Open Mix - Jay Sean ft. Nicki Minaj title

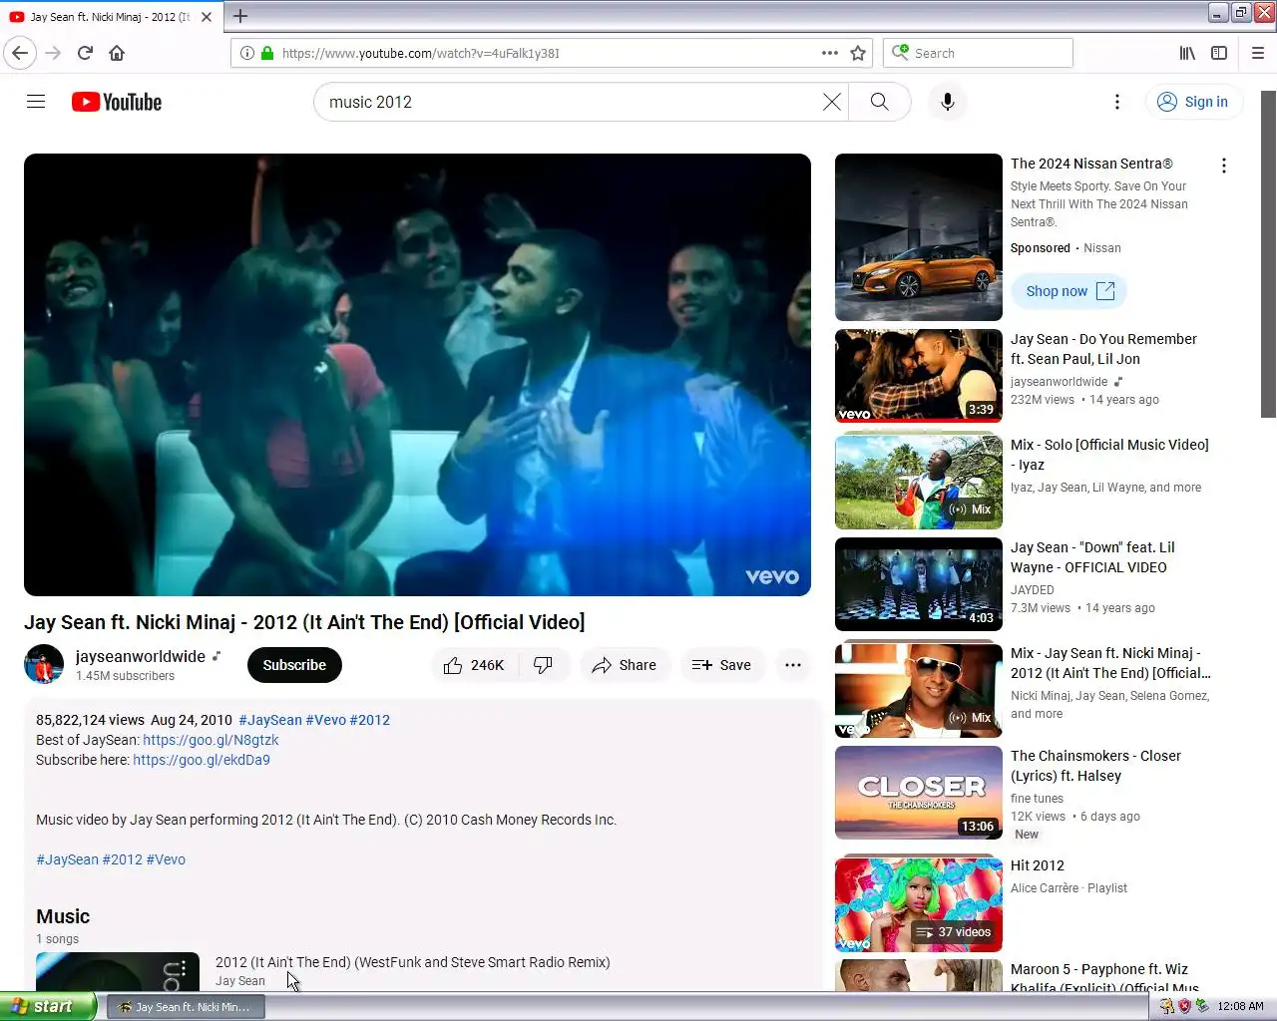[1110, 663]
